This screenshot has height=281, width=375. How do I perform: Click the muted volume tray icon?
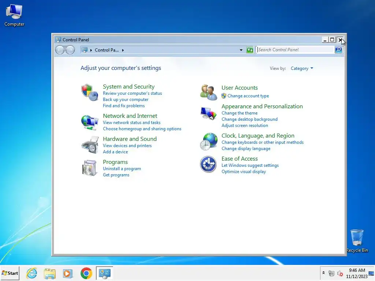tap(340, 273)
